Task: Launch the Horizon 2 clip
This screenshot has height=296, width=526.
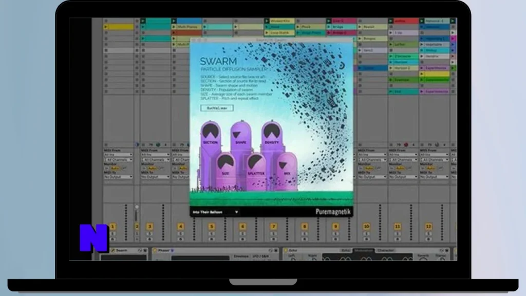Action: point(391,68)
